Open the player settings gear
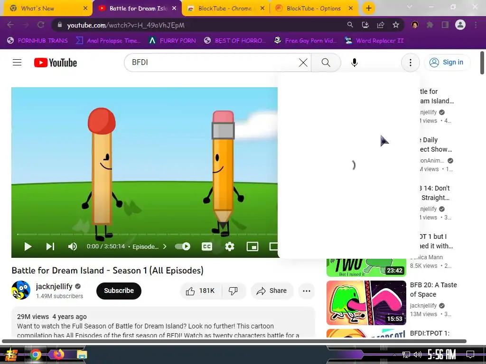 pos(230,246)
